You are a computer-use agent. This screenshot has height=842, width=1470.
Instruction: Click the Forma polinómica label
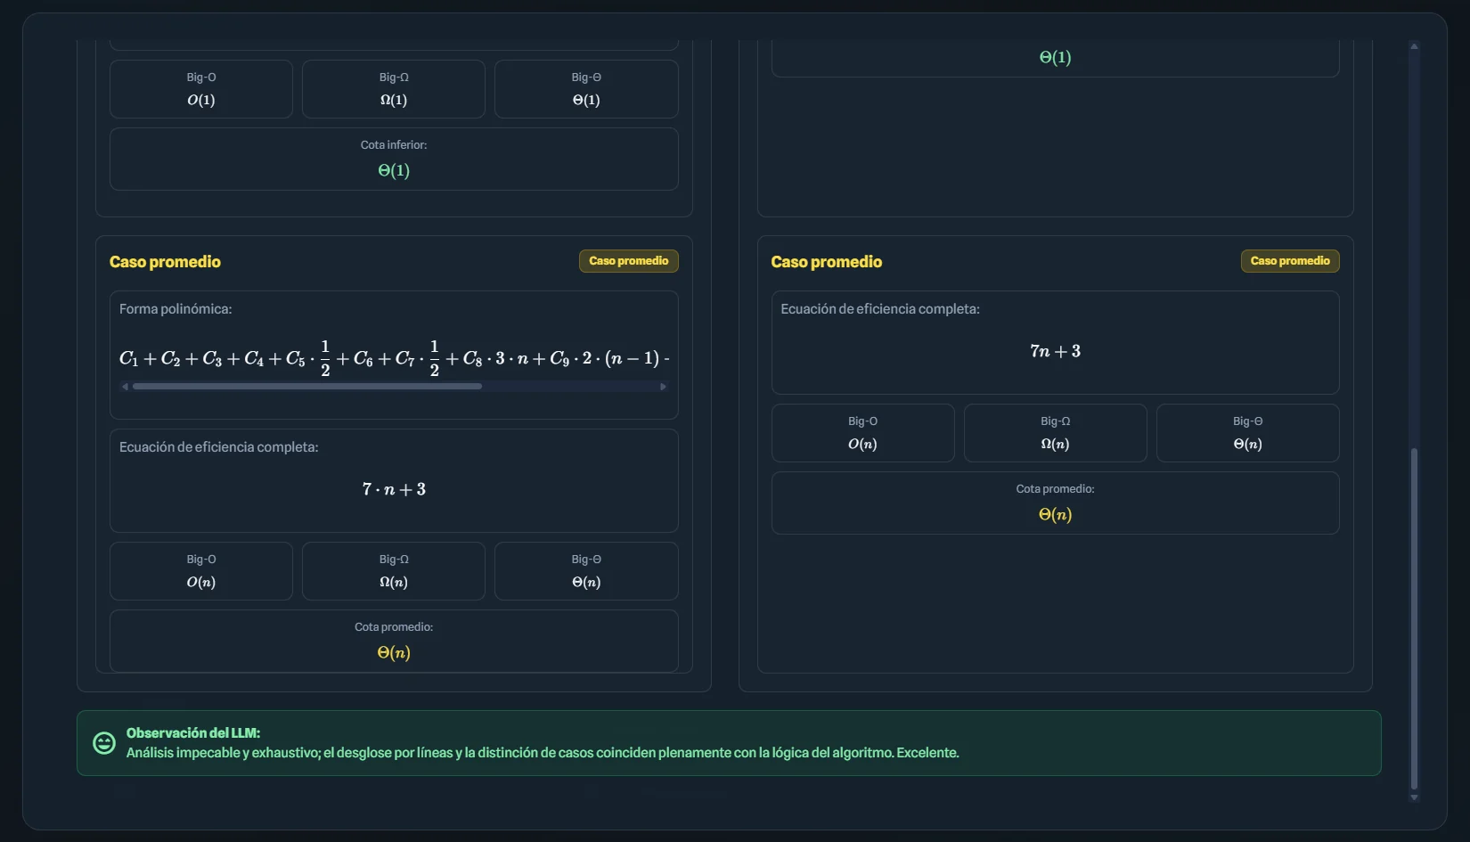tap(176, 309)
